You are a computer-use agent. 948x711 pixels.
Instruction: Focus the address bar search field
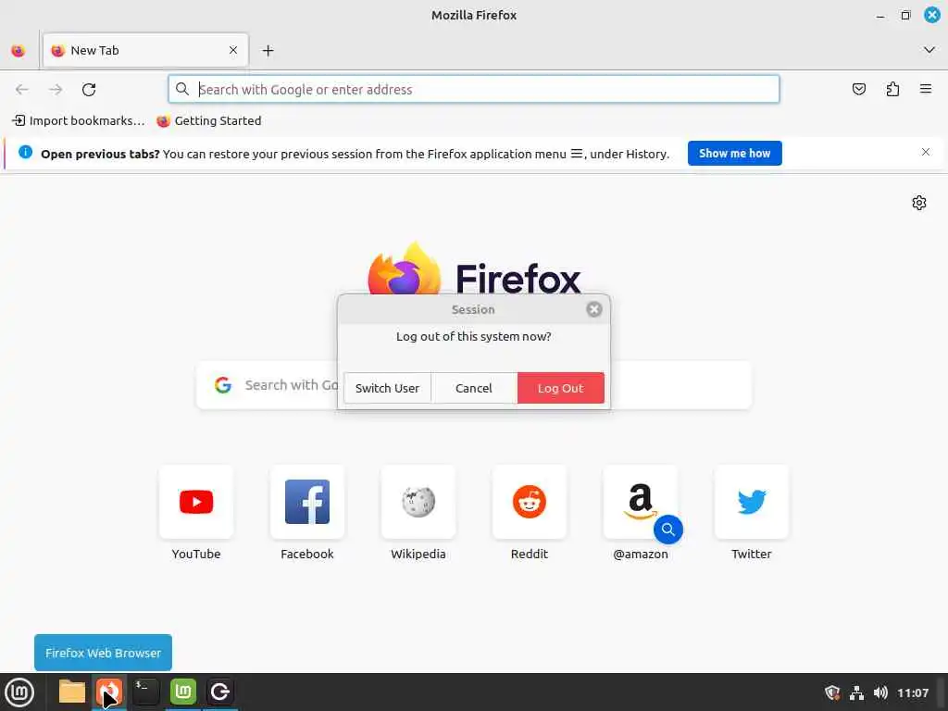474,90
